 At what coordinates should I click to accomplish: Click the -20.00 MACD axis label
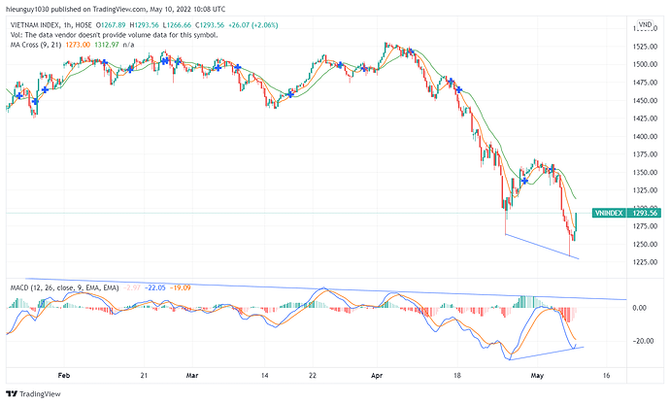[643, 341]
